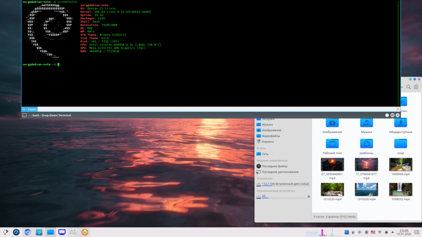422x237 pixels.
Task: Select Видеофайлы in the places panel
Action: click(271, 136)
